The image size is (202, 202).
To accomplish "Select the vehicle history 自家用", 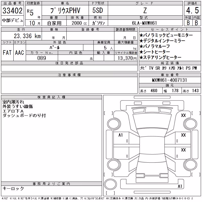I will click(54, 23).
